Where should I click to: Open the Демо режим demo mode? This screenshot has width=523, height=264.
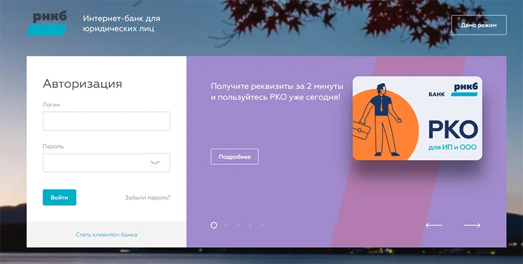tap(479, 25)
